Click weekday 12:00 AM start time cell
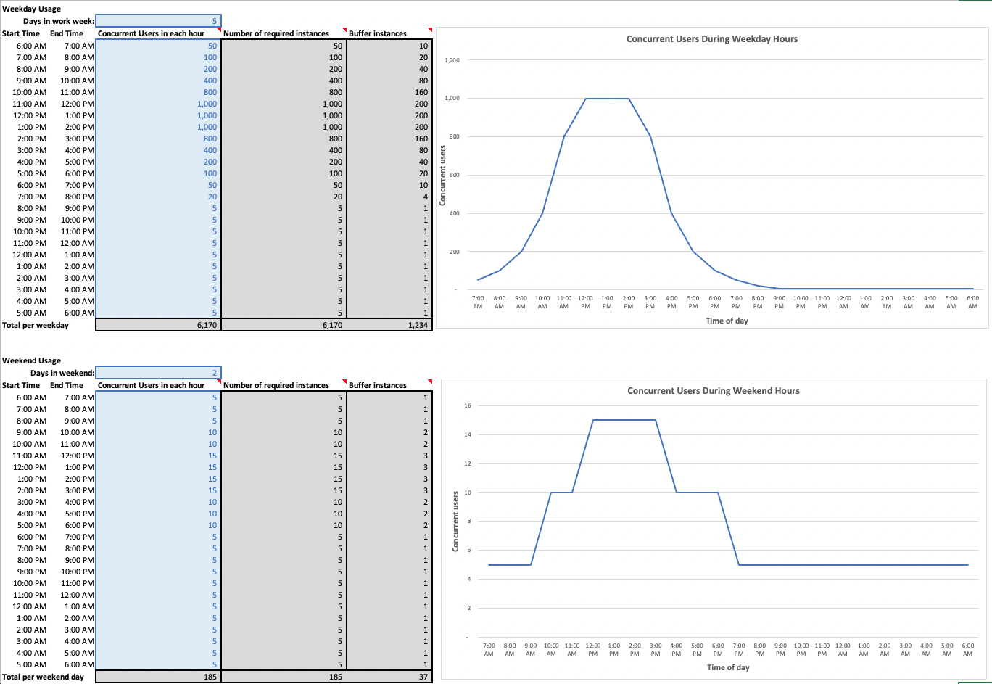992x684 pixels. pos(29,255)
